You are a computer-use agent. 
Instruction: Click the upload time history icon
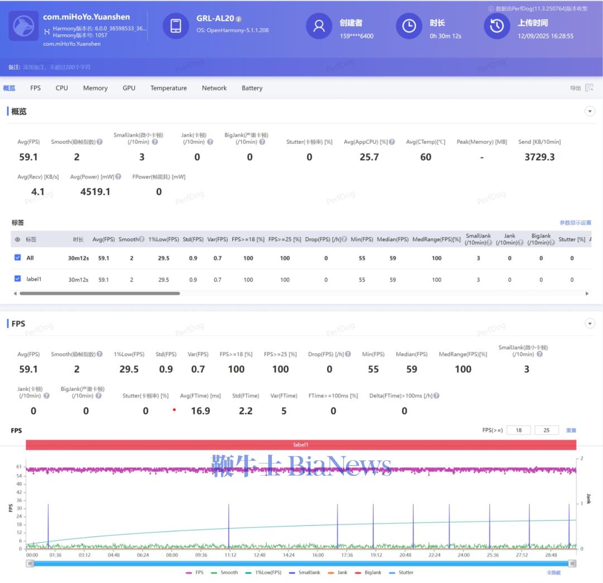[x=497, y=26]
